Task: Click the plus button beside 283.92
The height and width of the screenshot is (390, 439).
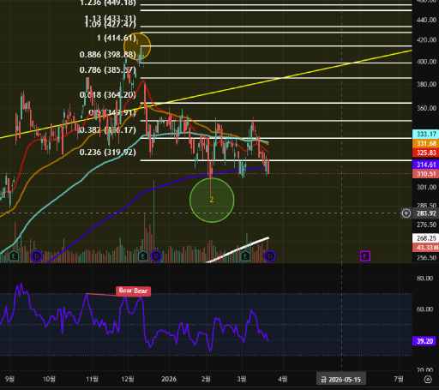Action: click(x=406, y=213)
